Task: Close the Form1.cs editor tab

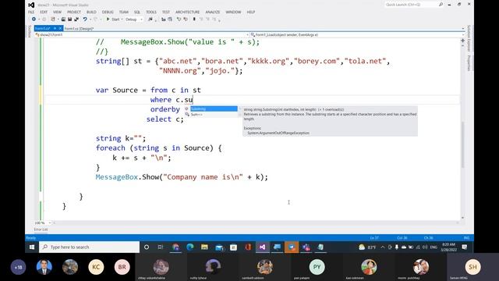Action: pos(60,29)
